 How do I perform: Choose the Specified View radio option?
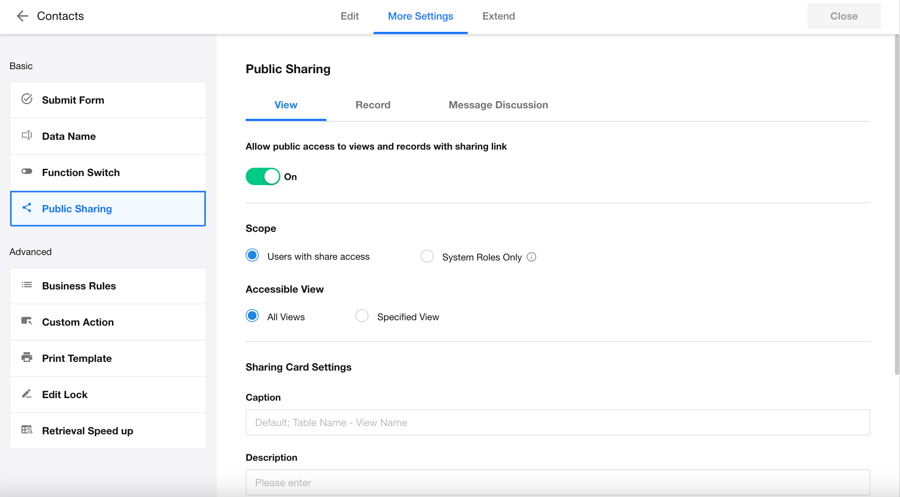pos(362,316)
